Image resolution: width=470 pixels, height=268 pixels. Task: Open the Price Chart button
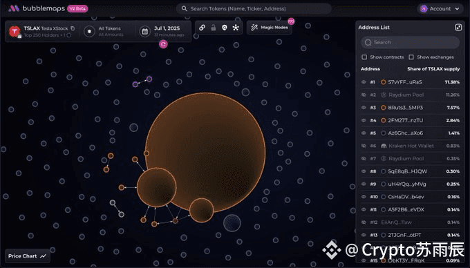28,256
